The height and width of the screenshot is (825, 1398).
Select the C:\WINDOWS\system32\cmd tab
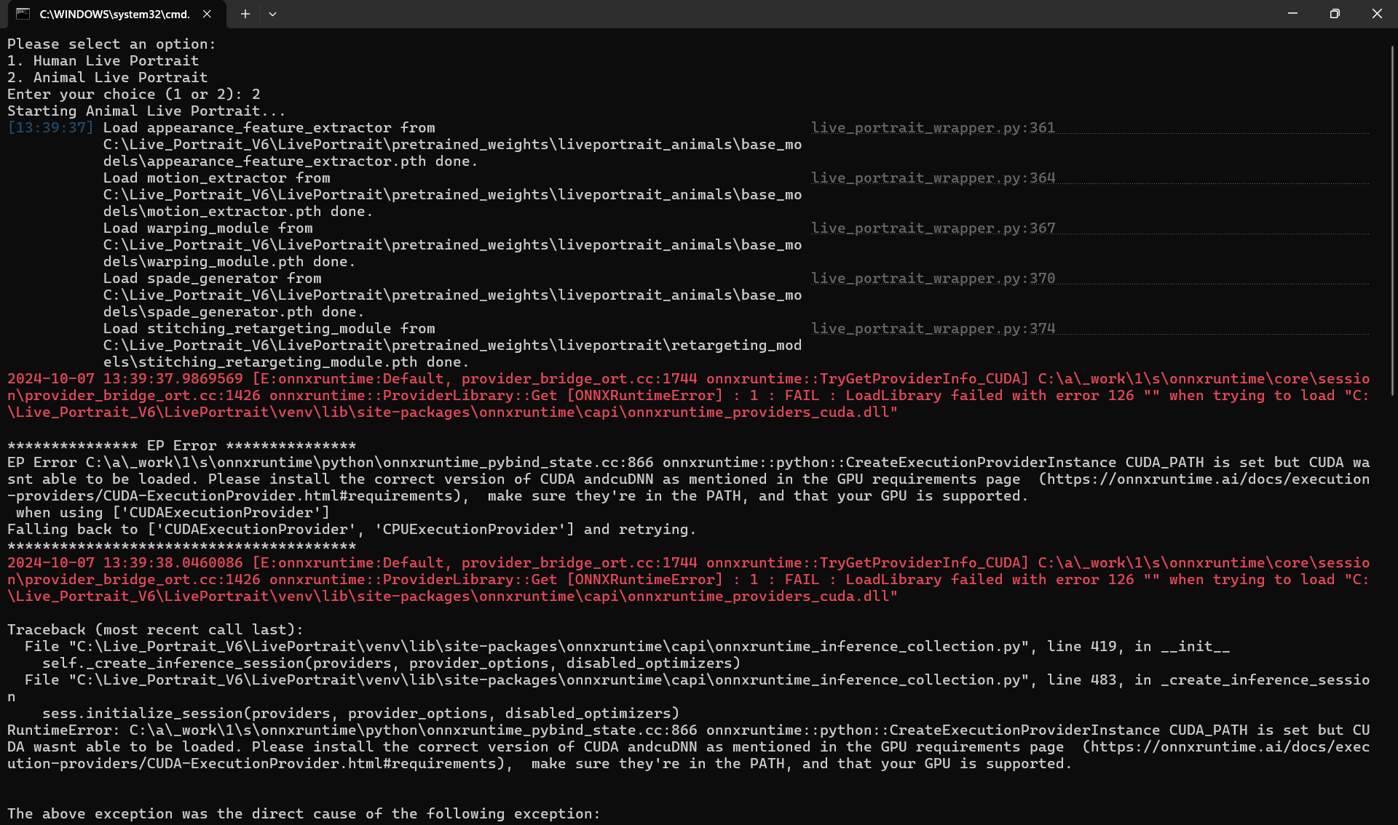(x=114, y=14)
